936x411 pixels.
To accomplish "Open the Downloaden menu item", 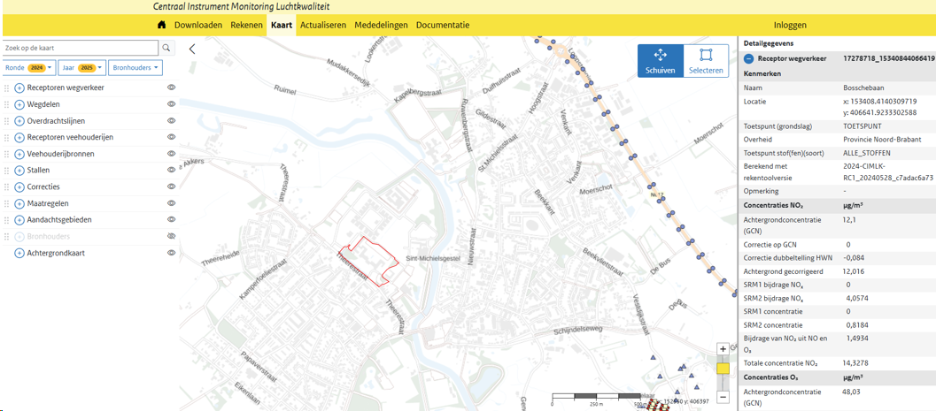I will 197,25.
